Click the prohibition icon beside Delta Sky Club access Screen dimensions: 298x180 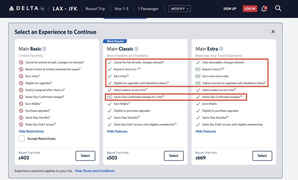click(x=21, y=124)
